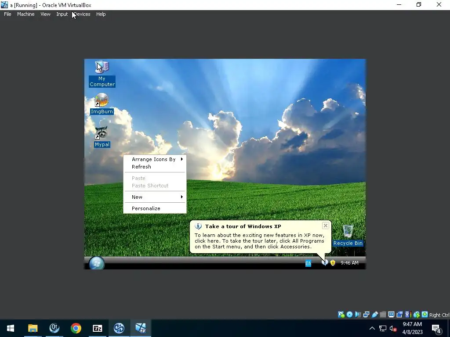Click the optical drive indicator in VirtualBox status bar
Screen dimensions: 450x337
(349, 314)
